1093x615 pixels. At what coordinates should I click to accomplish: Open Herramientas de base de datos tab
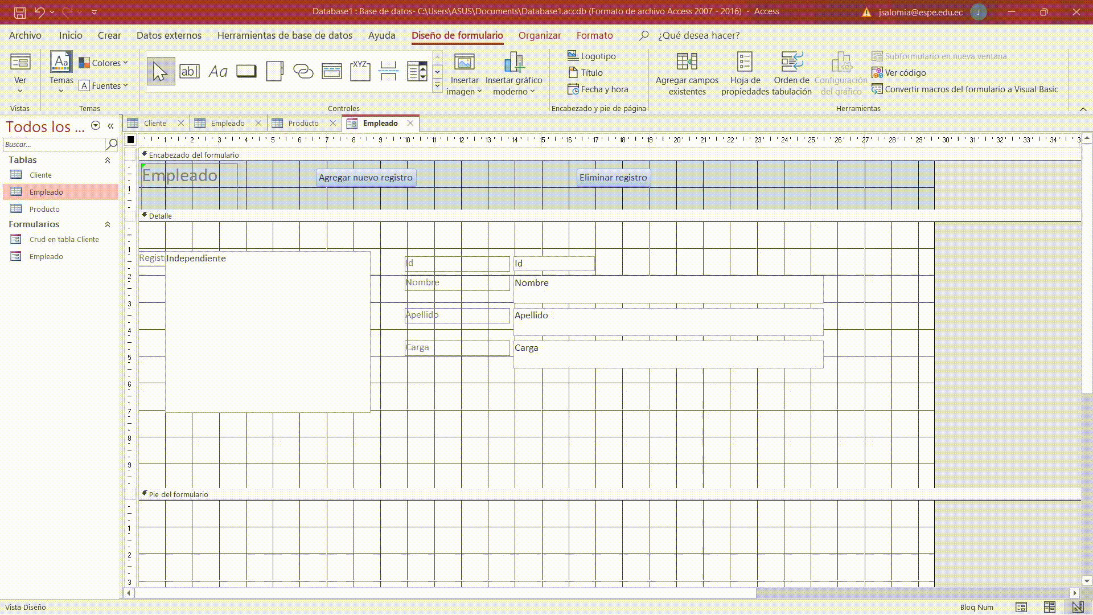coord(285,35)
